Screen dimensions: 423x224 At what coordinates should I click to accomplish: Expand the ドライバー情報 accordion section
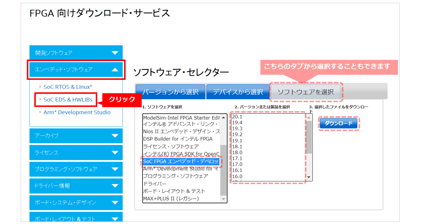pyautogui.click(x=76, y=186)
